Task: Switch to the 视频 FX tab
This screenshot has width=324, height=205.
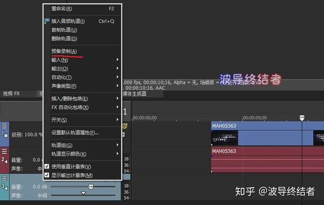Action: [x=11, y=94]
